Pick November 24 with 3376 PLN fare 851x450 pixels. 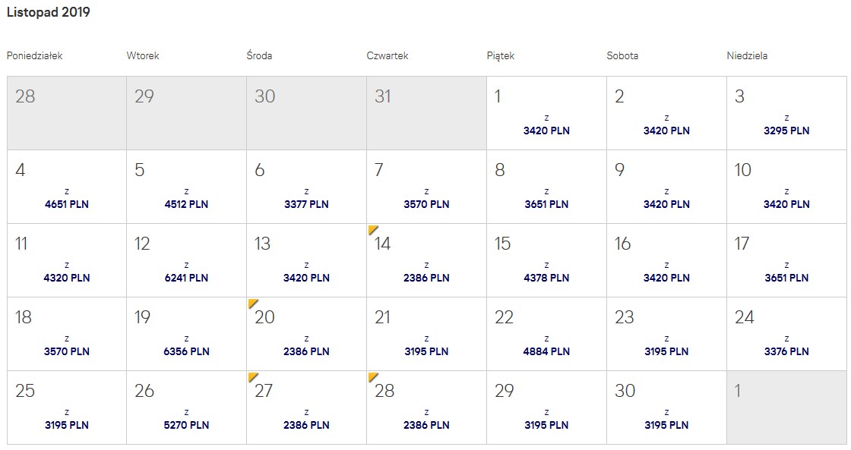[786, 334]
